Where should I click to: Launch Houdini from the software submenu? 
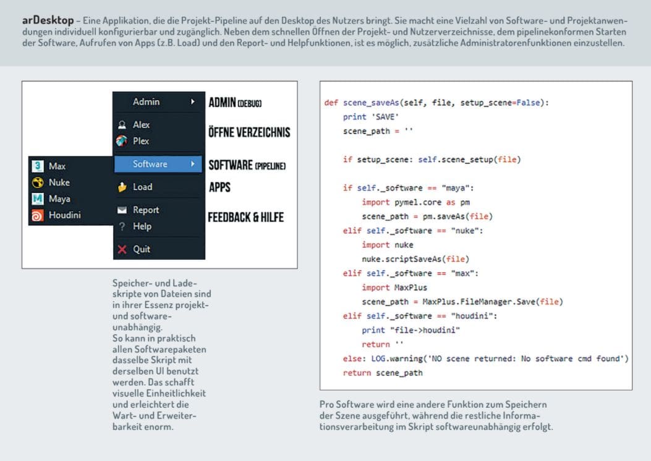[x=70, y=215]
